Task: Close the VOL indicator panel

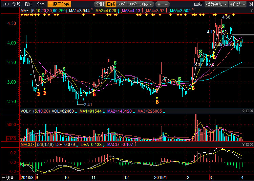Action: click(252, 111)
